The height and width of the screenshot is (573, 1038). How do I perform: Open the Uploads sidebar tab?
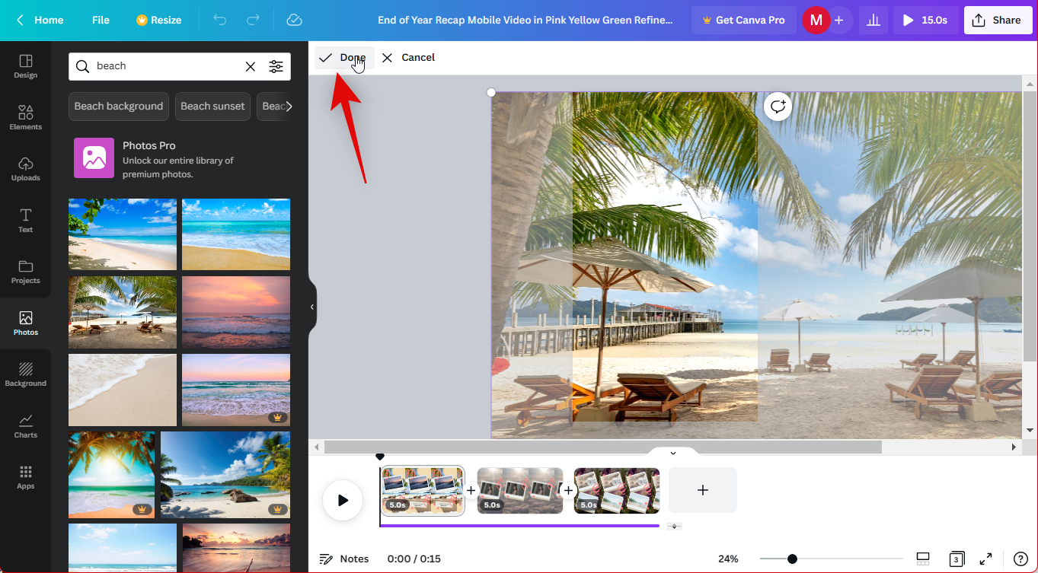[25, 169]
